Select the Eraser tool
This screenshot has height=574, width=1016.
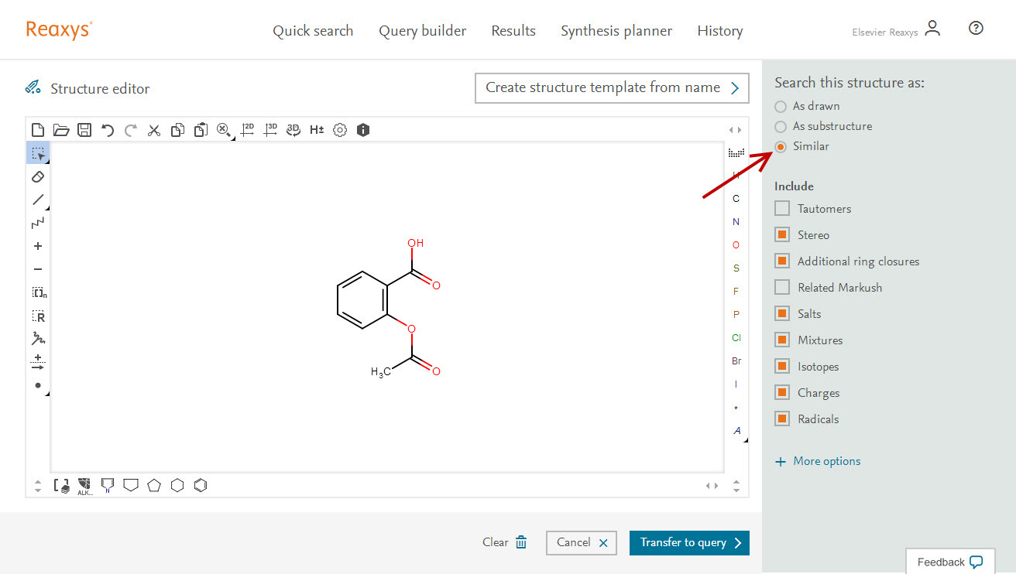point(38,176)
